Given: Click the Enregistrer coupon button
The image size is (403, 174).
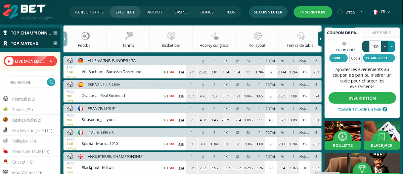Looking at the screenshot, I should (x=338, y=58).
